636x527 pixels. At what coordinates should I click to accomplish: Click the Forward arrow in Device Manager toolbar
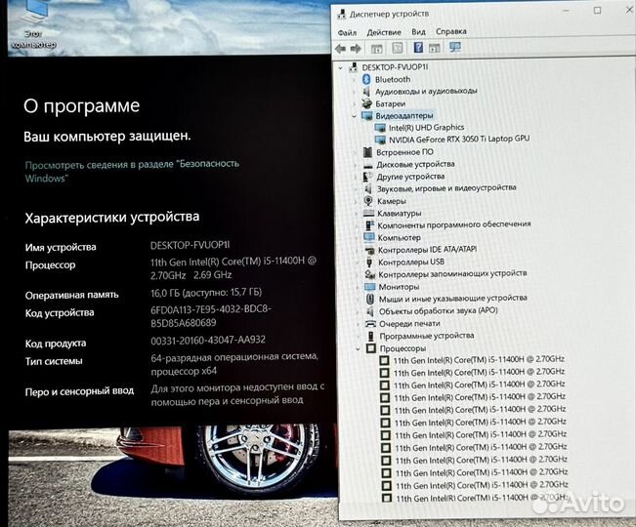tap(356, 49)
